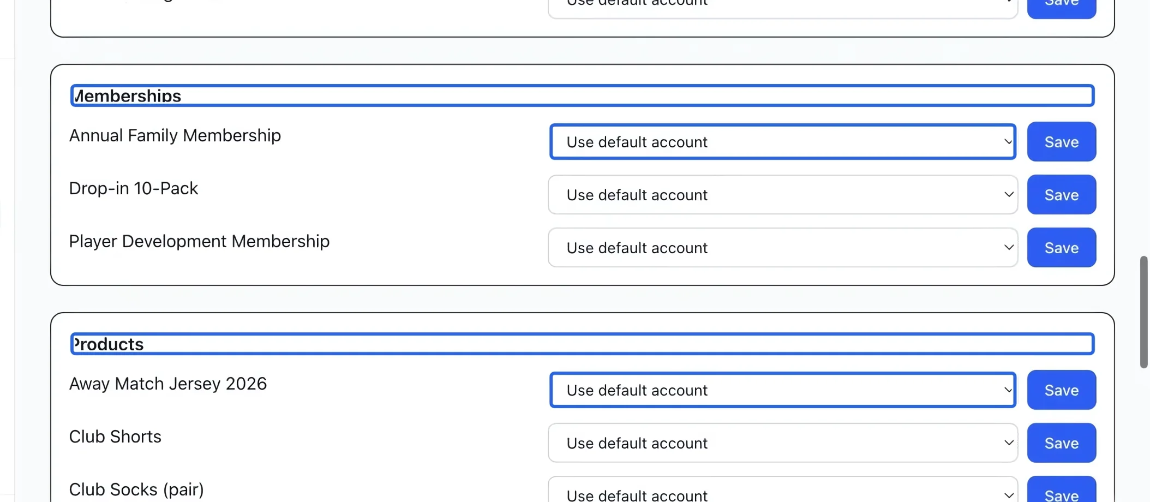Image resolution: width=1150 pixels, height=502 pixels.
Task: Click the Away Match Jersey 2026 label
Action: 168,384
